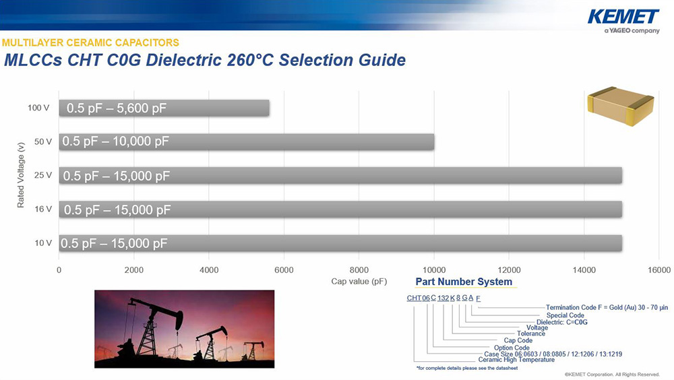Click the KEMET logo
Image resolution: width=674 pixels, height=380 pixels.
tap(623, 18)
